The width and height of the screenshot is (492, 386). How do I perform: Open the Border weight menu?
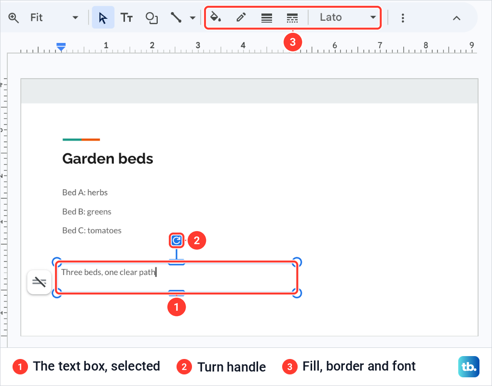267,18
